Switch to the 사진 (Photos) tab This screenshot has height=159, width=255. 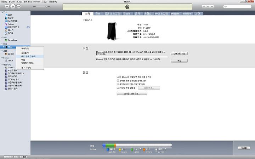click(198, 14)
